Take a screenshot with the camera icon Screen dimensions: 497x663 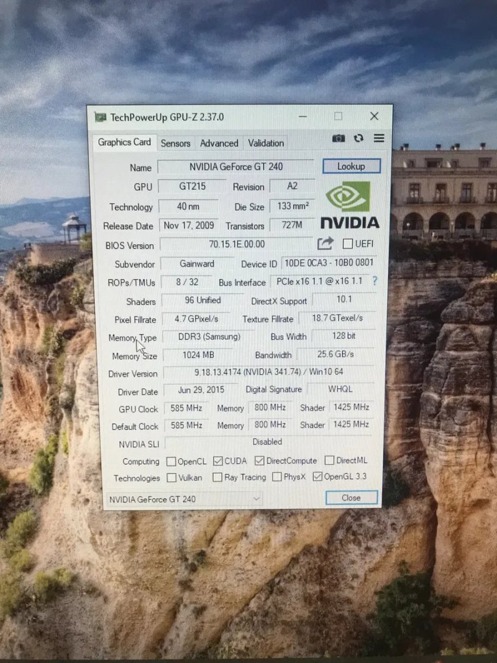click(339, 139)
